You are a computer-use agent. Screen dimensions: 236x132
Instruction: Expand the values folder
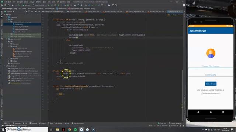[x=9, y=61]
